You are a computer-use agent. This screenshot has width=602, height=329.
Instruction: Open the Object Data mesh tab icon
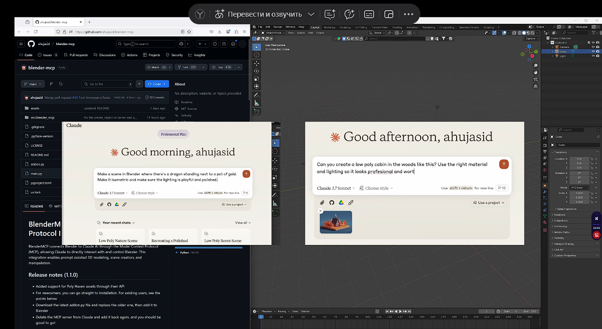tap(545, 216)
